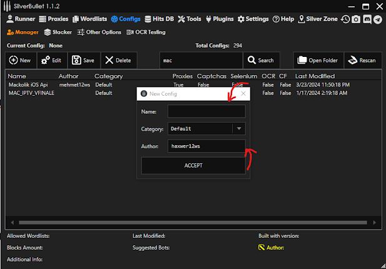Open the Settings tab
The width and height of the screenshot is (386, 269).
coord(253,19)
